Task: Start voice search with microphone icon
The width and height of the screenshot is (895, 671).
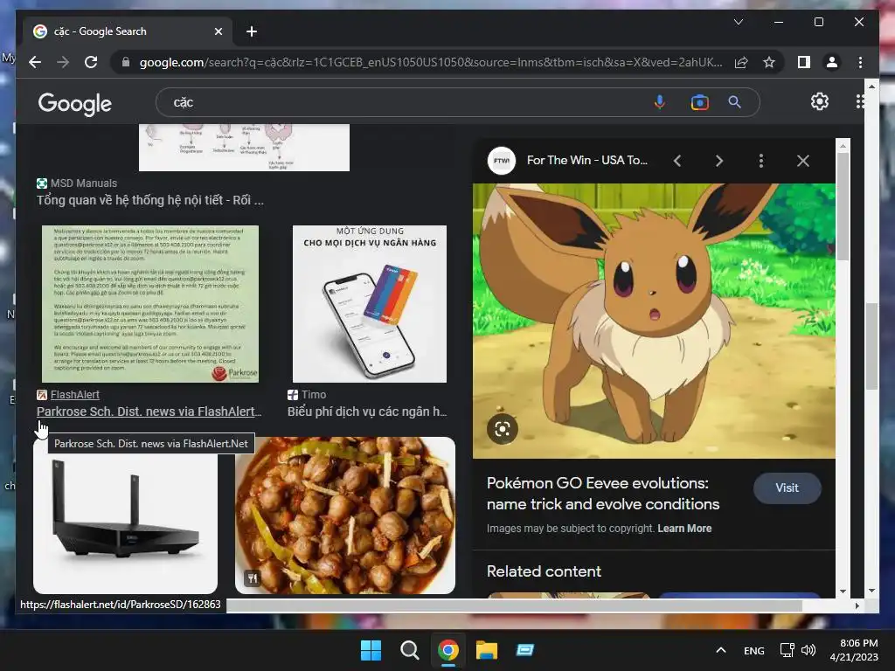Action: coord(659,102)
